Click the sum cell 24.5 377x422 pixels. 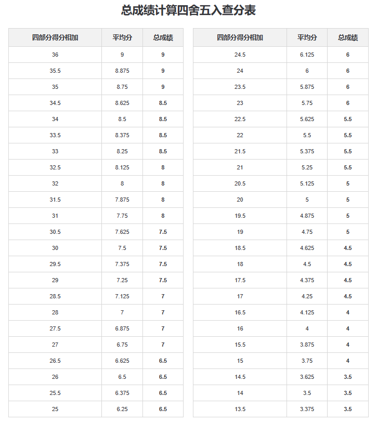240,55
